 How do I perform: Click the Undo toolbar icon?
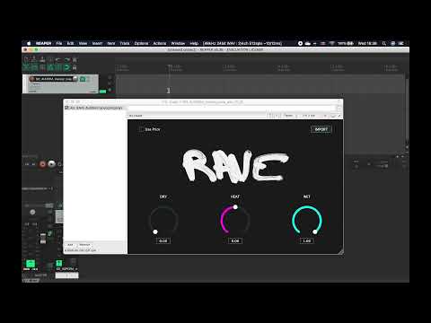(58, 59)
